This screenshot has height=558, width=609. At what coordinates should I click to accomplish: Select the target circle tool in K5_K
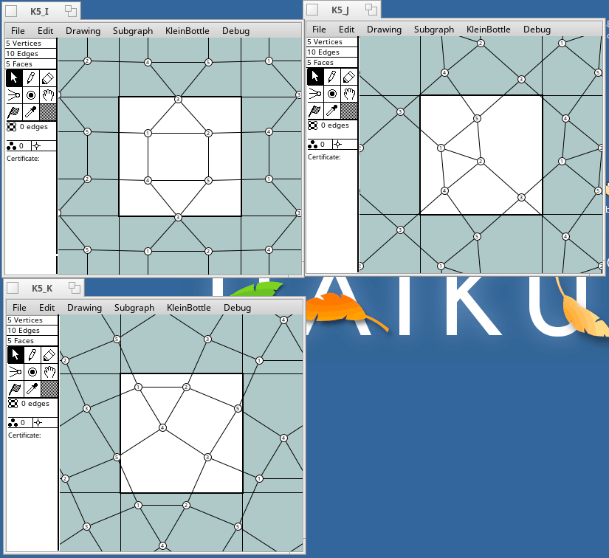pos(32,372)
